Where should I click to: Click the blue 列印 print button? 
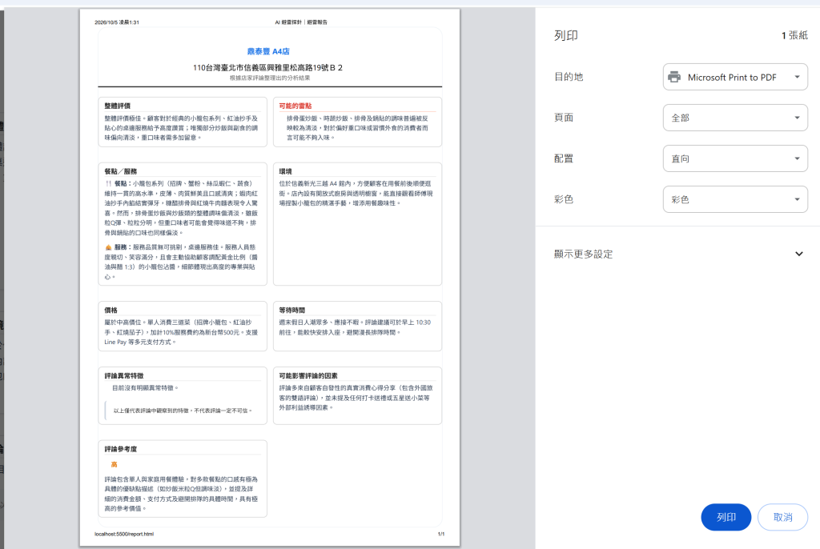coord(726,517)
